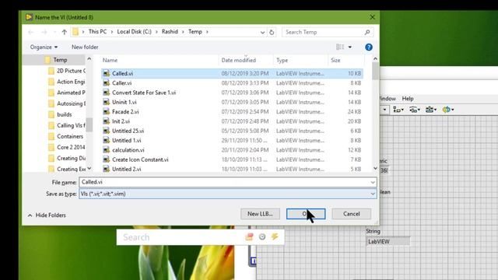The width and height of the screenshot is (498, 280).
Task: Select Create Icon Constant.vi file
Action: coord(232,159)
